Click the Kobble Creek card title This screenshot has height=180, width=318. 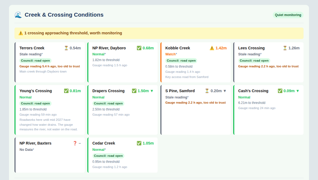click(178, 48)
